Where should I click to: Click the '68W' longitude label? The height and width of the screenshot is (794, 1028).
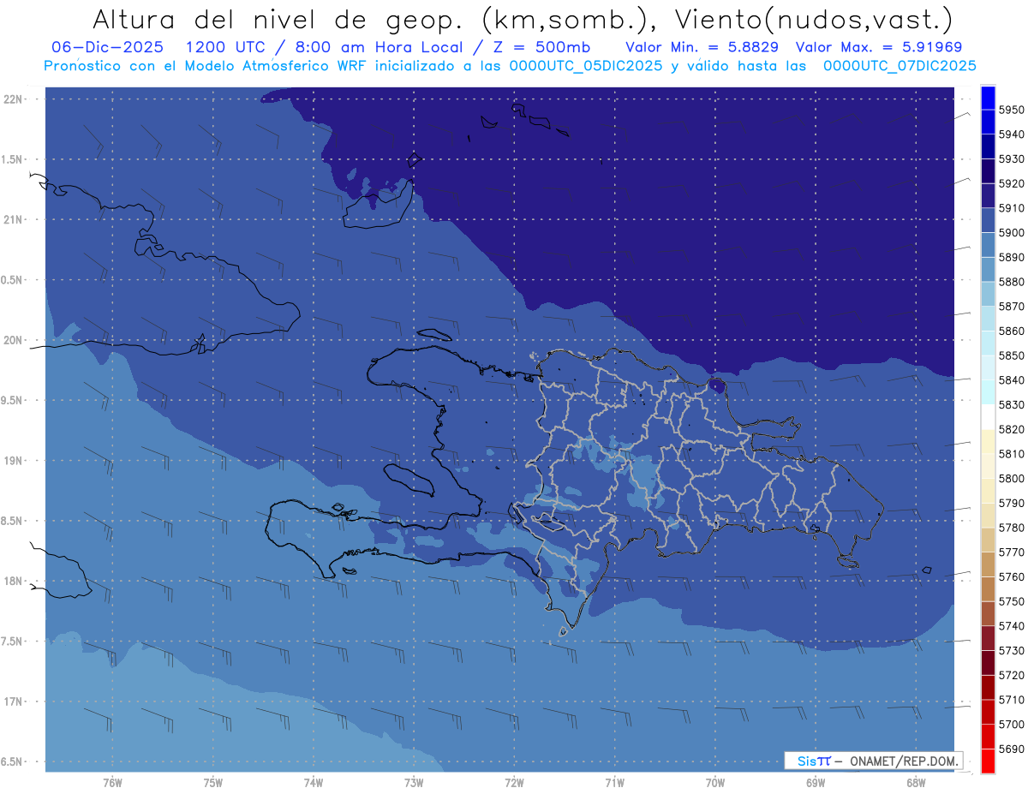[x=916, y=783]
